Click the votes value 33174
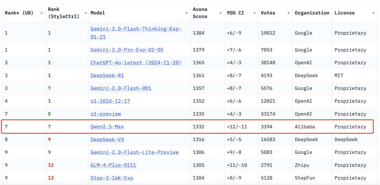The width and height of the screenshot is (380, 185). click(268, 114)
